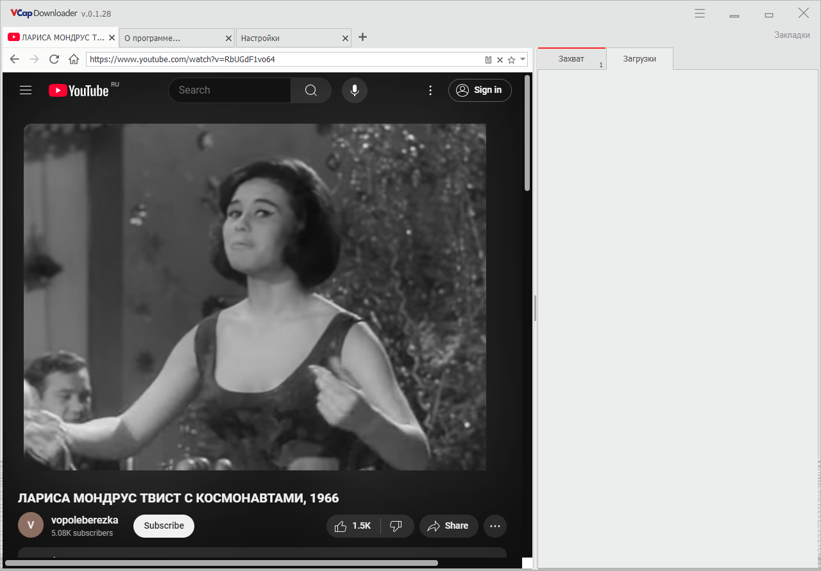
Task: Reload the page with the refresh icon
Action: click(x=55, y=59)
